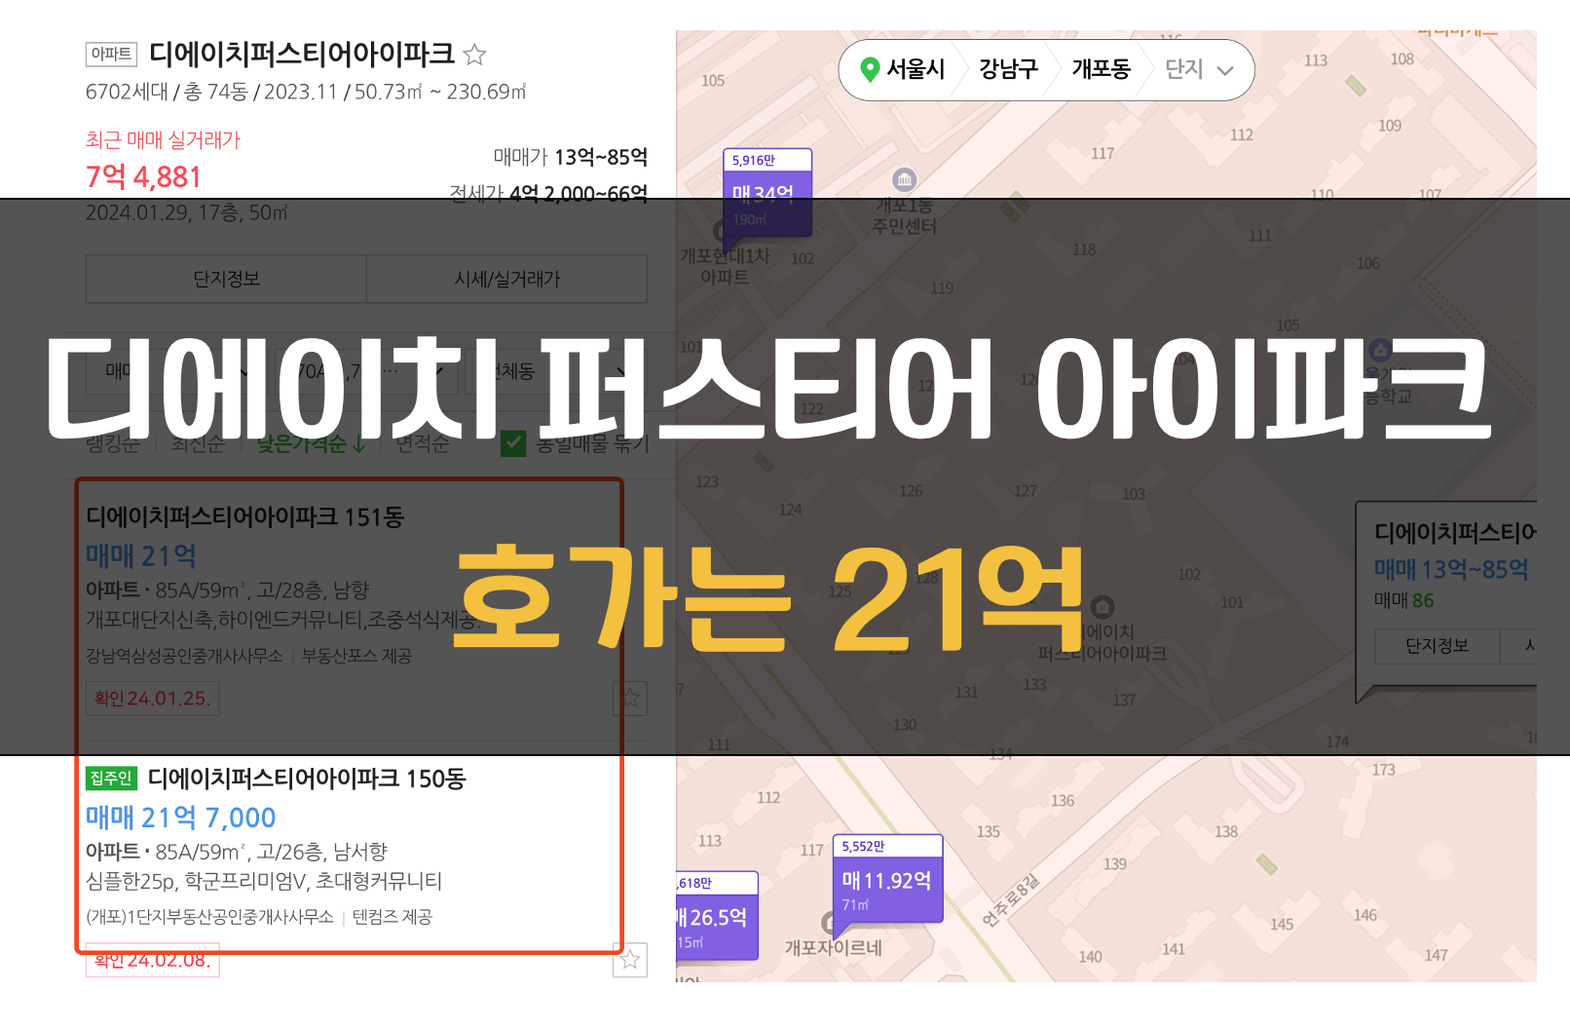Open the 단지정보 tab

click(226, 280)
